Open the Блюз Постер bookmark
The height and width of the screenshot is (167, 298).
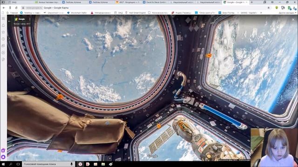click(227, 13)
